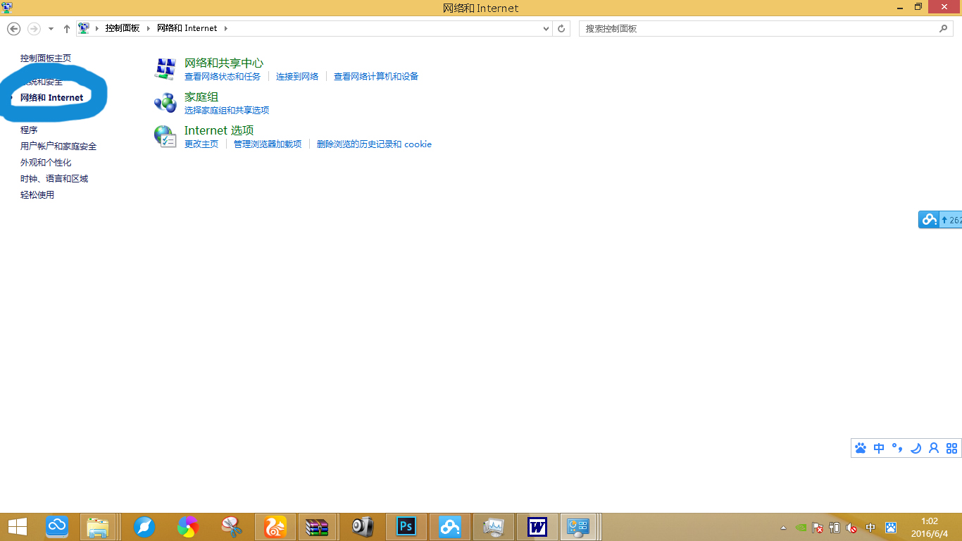Toggle Chinese/English input on the IME bar
This screenshot has height=541, width=962.
point(878,448)
